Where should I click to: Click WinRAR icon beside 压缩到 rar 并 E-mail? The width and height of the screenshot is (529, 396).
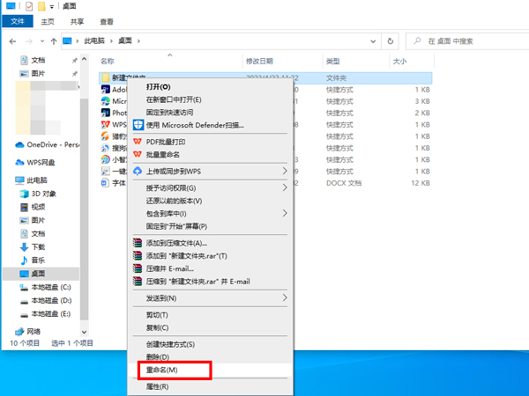coord(138,282)
